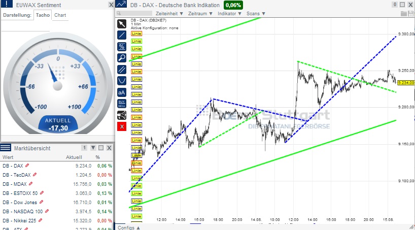Select the single line drawing tool
Image resolution: width=415 pixels, height=230 pixels.
click(122, 35)
